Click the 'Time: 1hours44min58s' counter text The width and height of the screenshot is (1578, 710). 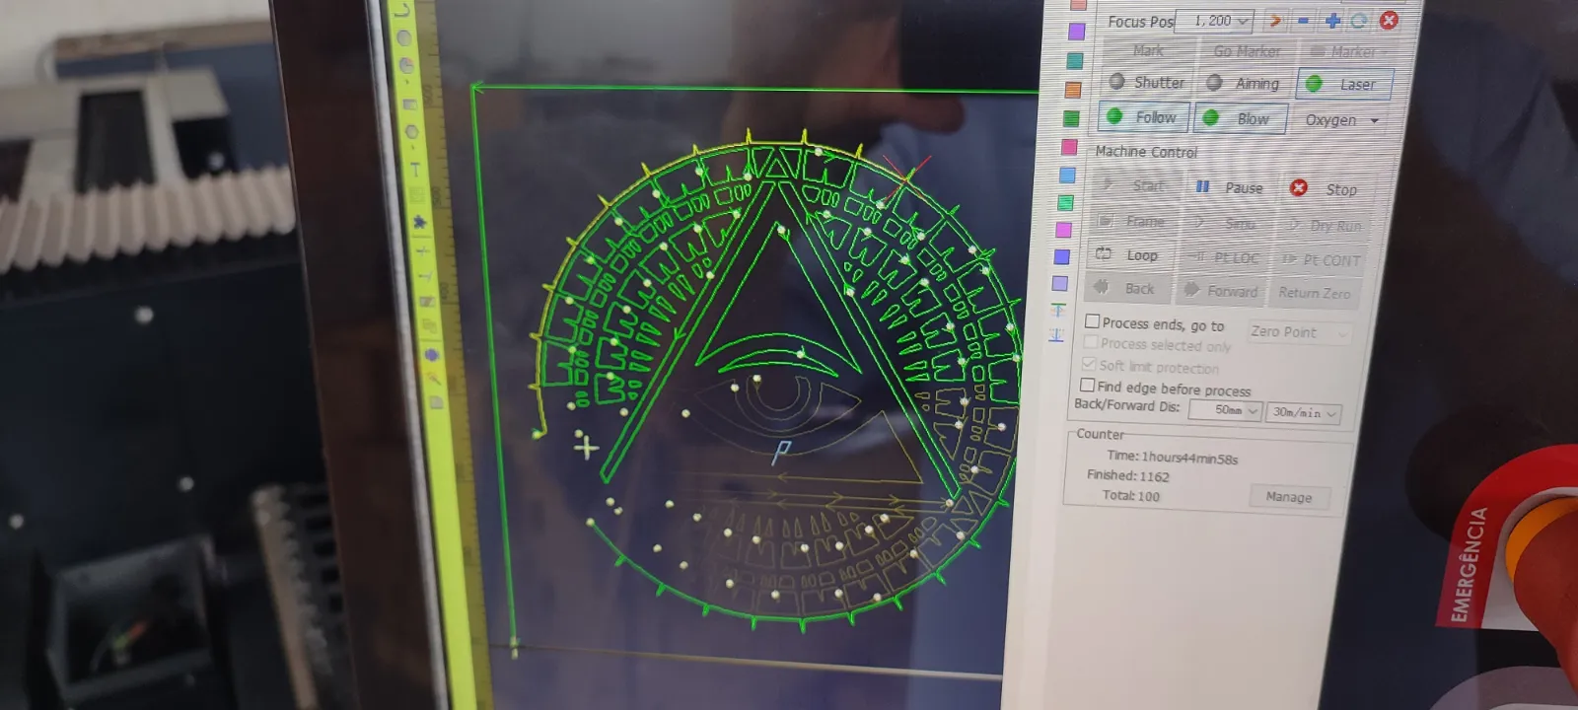[x=1172, y=457]
